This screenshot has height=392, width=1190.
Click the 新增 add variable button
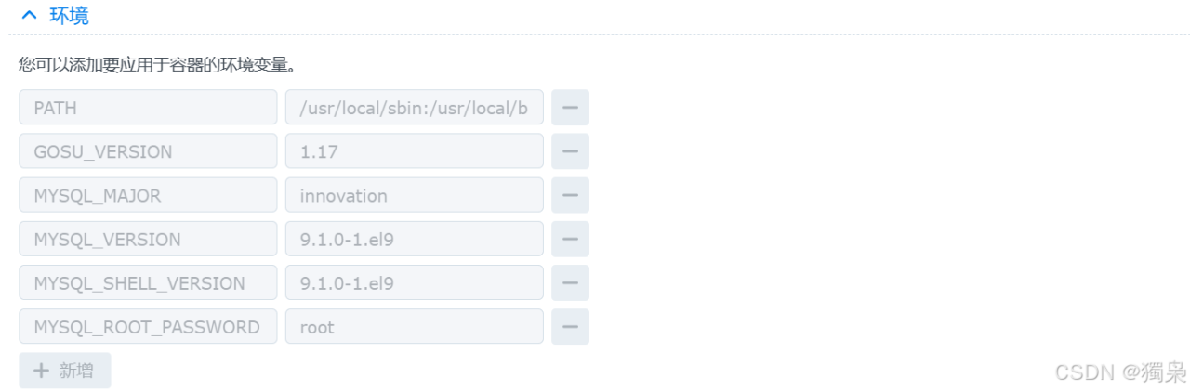64,370
